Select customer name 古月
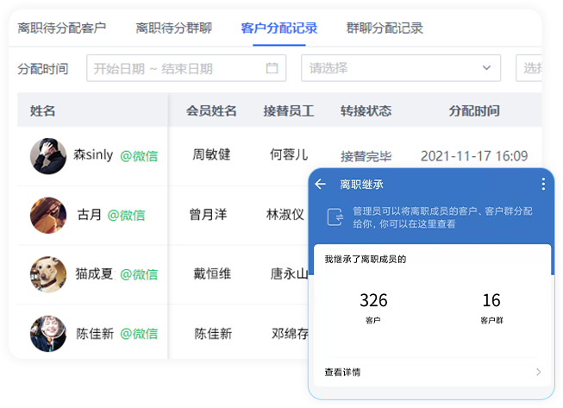 pos(90,215)
